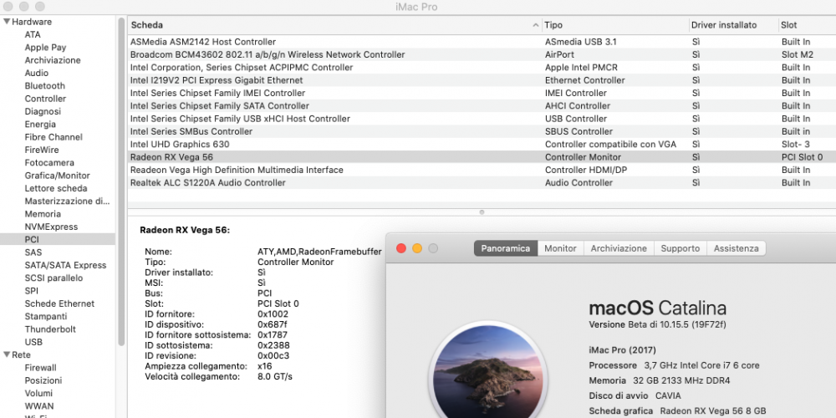Select Lettore scheda in sidebar

56,188
